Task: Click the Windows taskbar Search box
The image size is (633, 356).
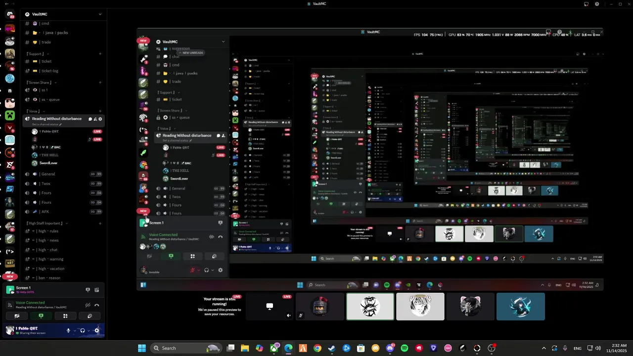Action: tap(185, 348)
